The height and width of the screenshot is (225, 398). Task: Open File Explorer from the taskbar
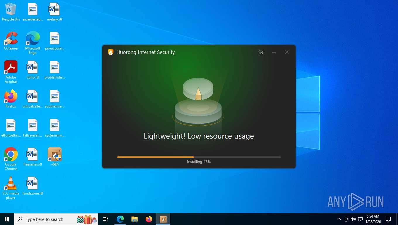click(135, 219)
